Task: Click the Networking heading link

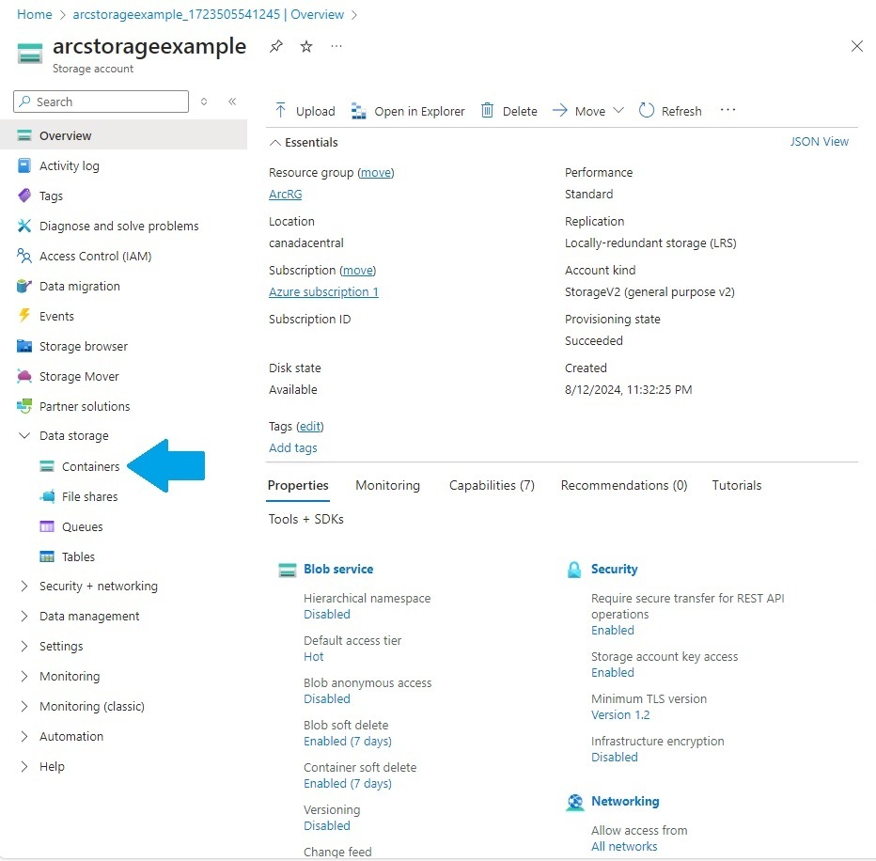Action: (x=625, y=801)
